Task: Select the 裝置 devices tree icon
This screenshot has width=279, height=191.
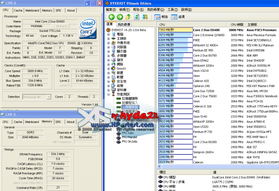Action: coord(113,73)
